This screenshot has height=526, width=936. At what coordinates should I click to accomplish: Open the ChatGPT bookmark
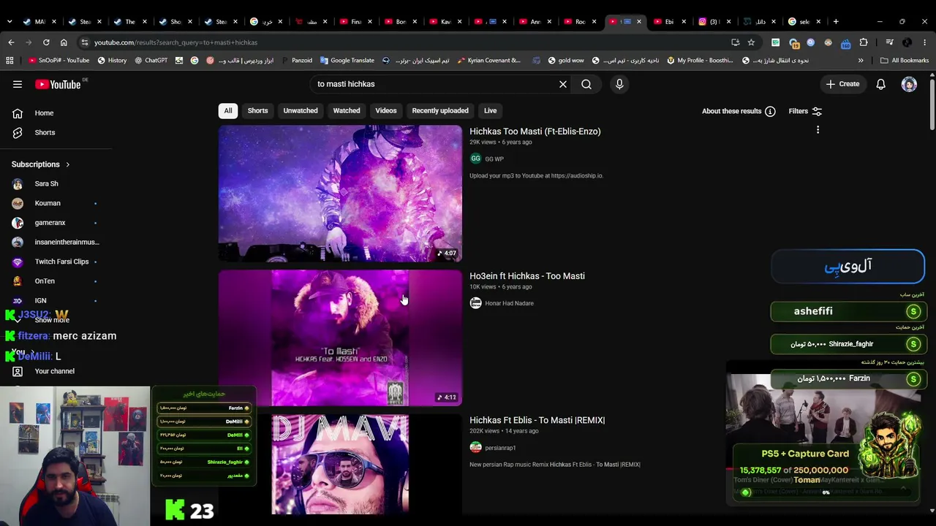[151, 61]
